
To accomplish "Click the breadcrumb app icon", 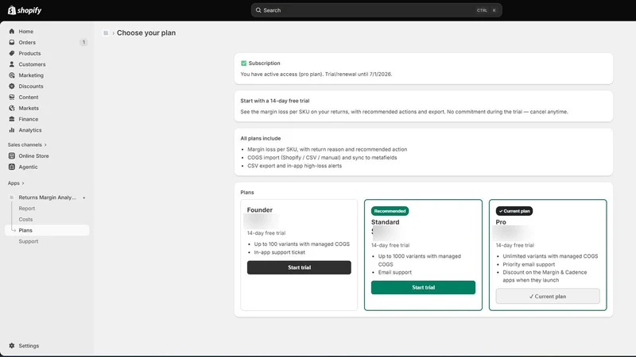I will click(106, 33).
